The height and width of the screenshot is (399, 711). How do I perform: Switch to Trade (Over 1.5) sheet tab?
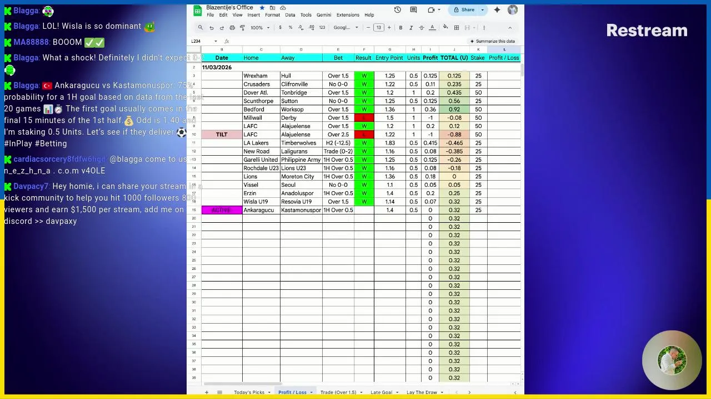click(338, 392)
